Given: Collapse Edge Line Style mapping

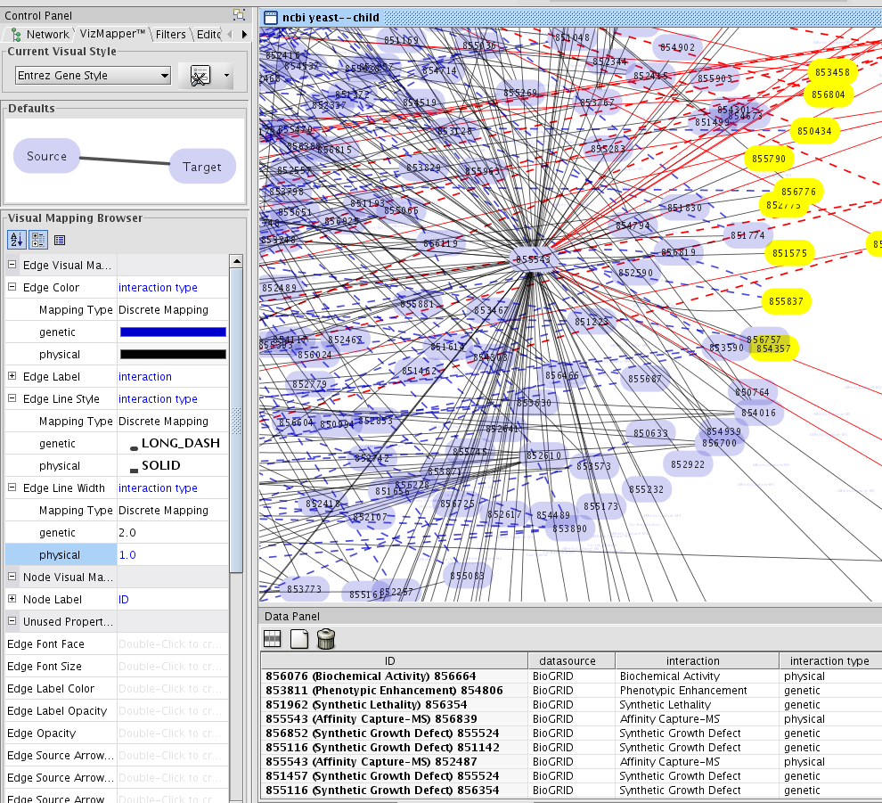Looking at the screenshot, I should tap(12, 398).
